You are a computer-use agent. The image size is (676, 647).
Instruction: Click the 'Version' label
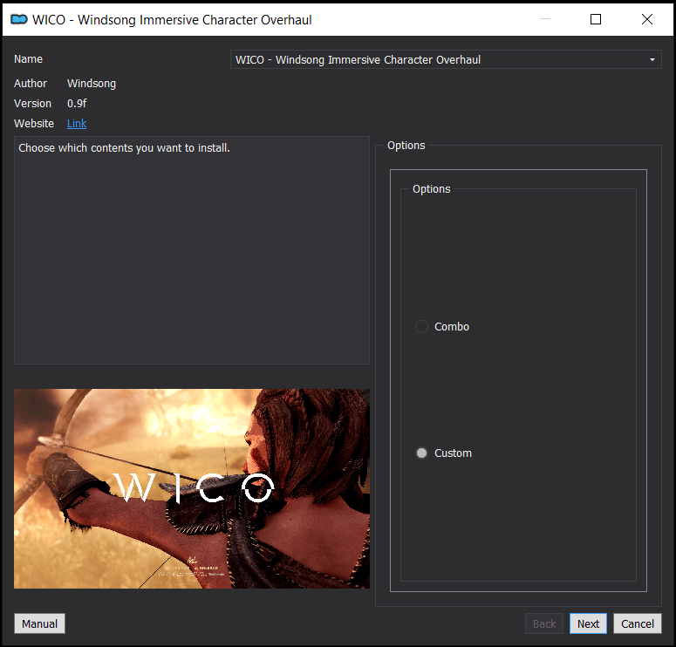coord(32,104)
